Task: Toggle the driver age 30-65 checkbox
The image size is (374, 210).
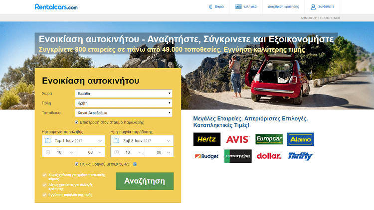Action: pyautogui.click(x=77, y=164)
